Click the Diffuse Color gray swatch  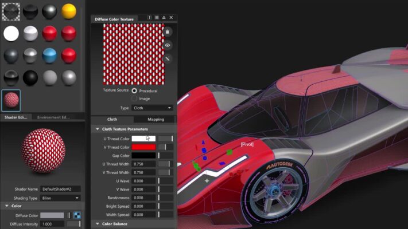click(52, 215)
